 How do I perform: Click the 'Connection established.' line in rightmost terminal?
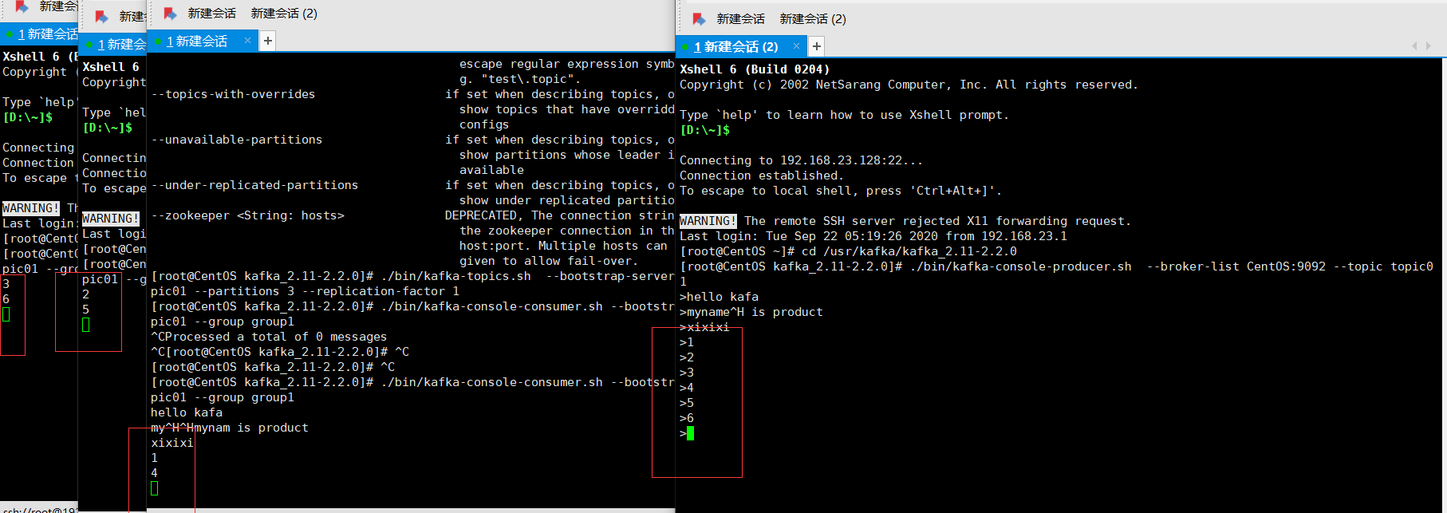point(762,176)
